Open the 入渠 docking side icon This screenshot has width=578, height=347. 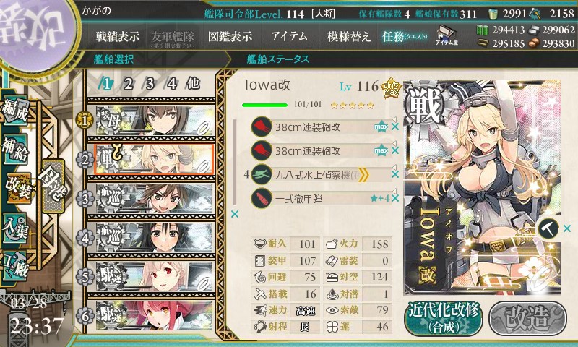(x=15, y=228)
